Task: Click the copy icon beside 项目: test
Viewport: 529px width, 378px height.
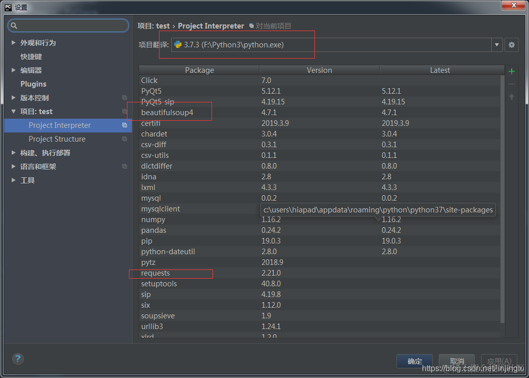Action: tap(124, 111)
